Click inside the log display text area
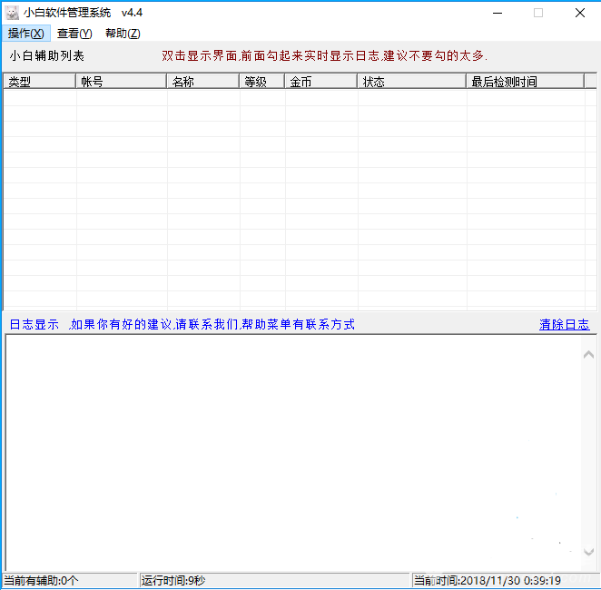601x590 pixels. coord(293,452)
